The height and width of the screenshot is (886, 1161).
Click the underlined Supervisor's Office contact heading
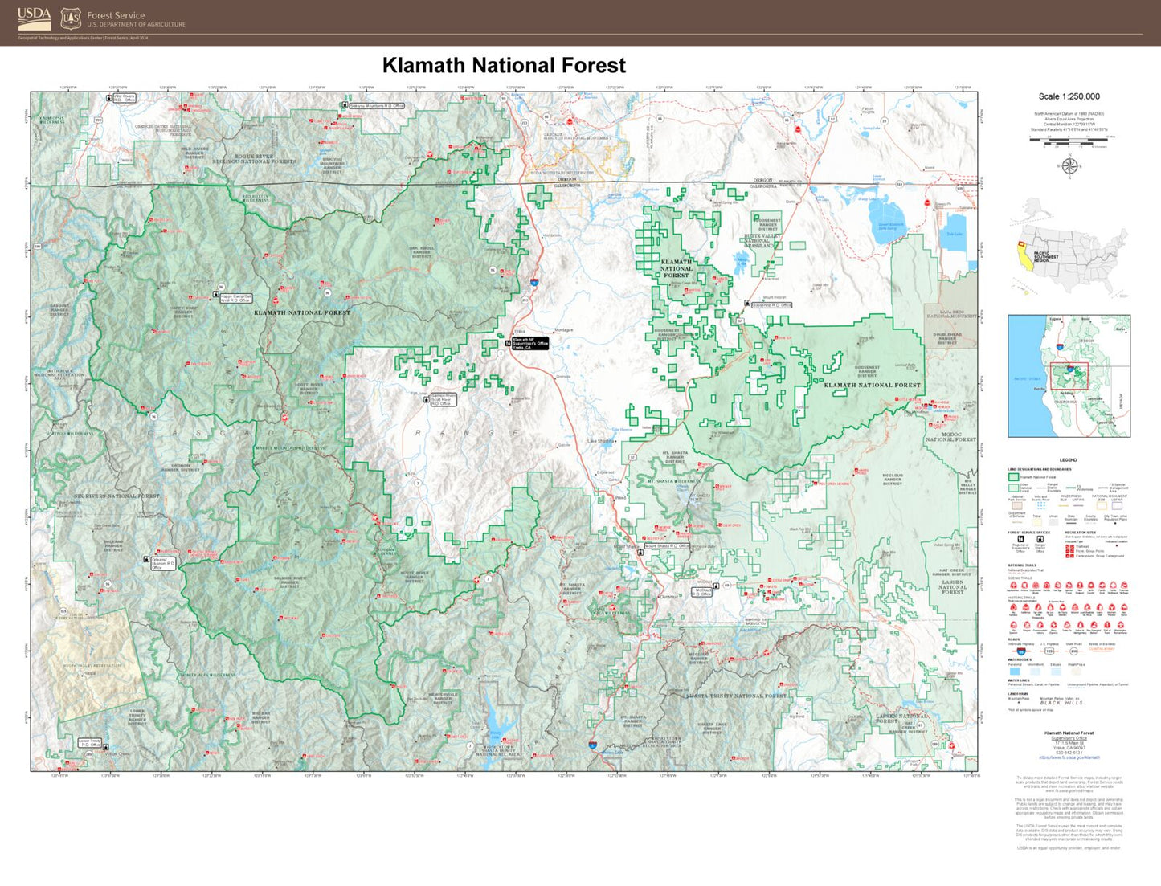1069,738
